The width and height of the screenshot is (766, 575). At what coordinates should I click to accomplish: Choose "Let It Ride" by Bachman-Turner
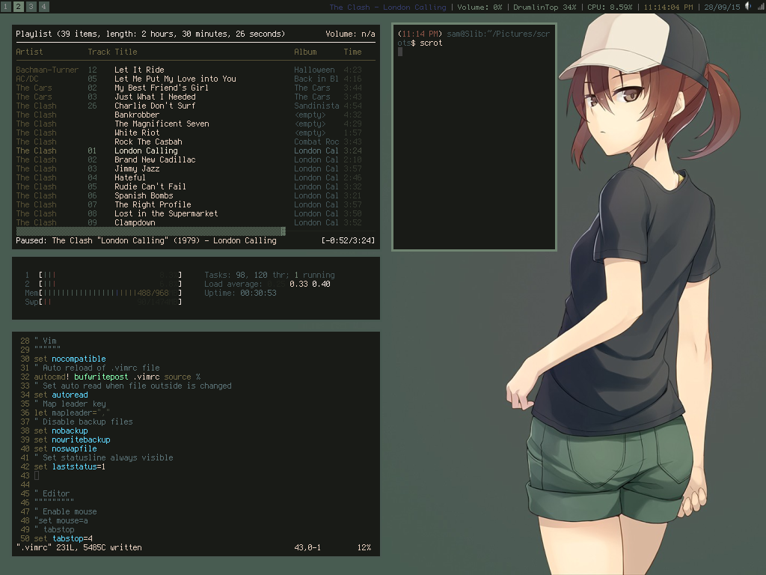[139, 70]
